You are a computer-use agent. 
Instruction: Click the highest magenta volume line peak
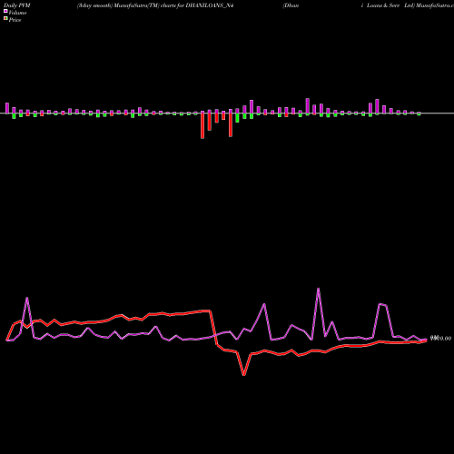(318, 289)
